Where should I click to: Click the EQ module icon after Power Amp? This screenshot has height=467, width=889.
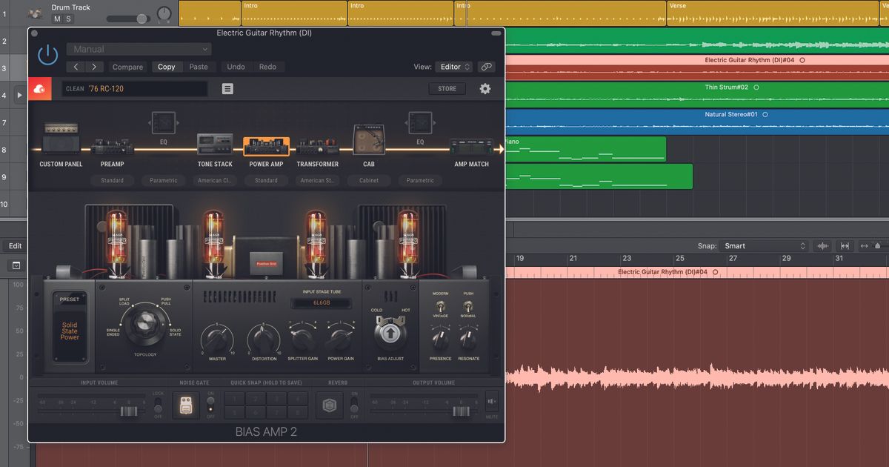[x=419, y=123]
